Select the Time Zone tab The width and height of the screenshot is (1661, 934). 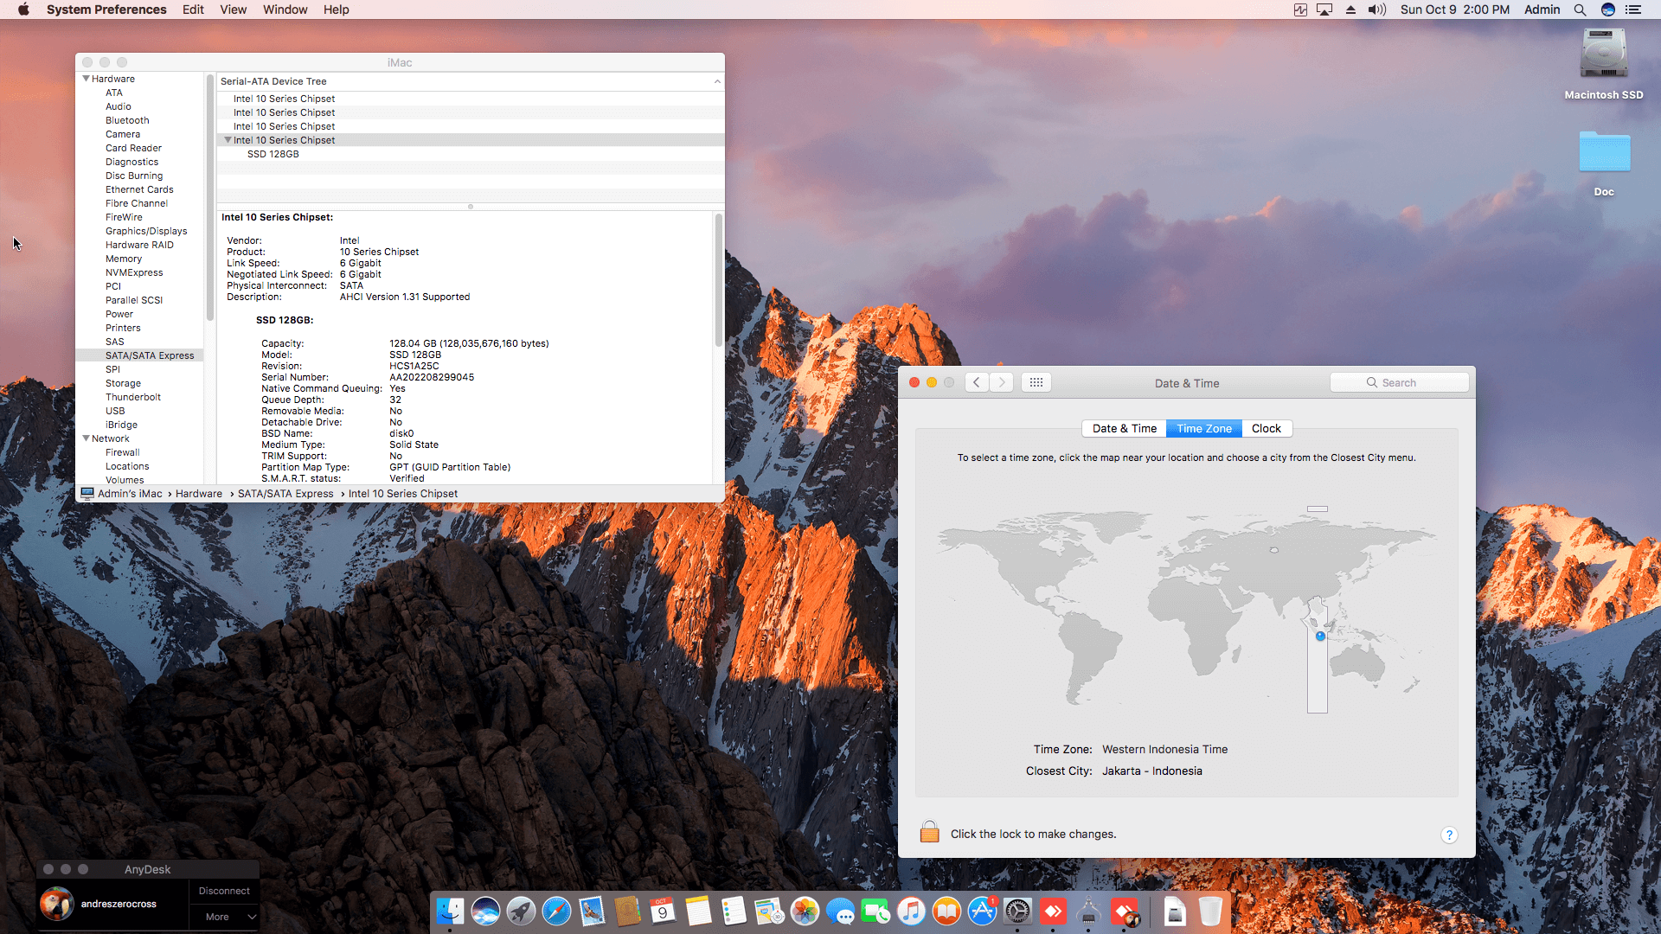pyautogui.click(x=1204, y=429)
